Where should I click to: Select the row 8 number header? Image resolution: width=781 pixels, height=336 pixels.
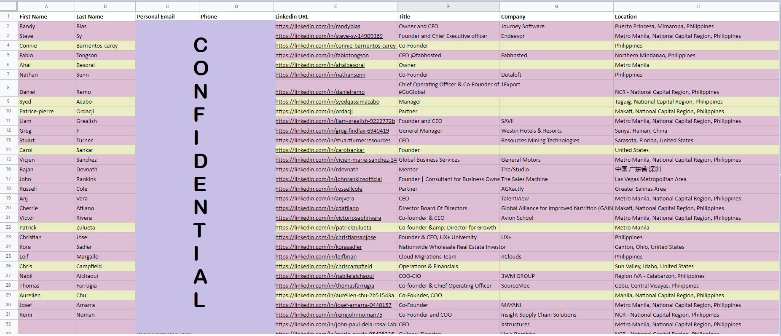click(8, 88)
